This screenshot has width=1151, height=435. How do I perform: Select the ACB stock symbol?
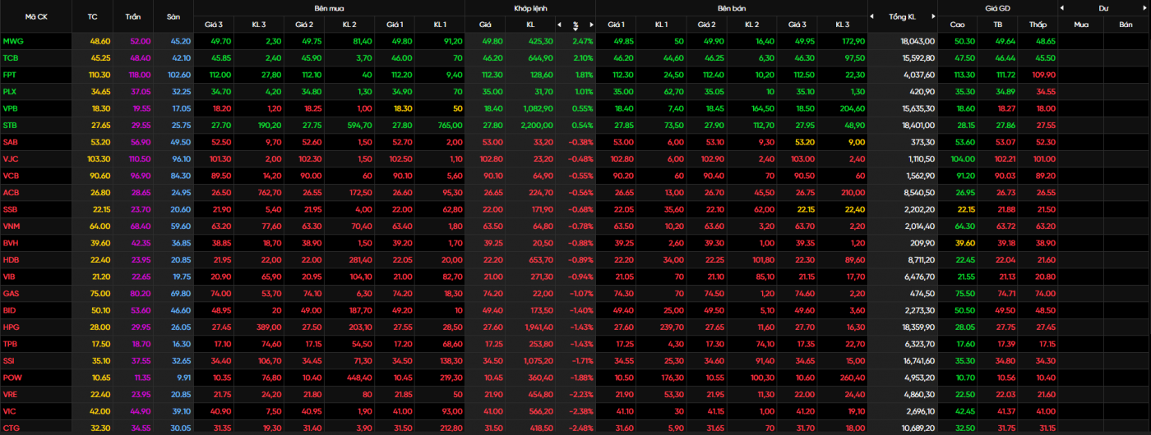(11, 193)
